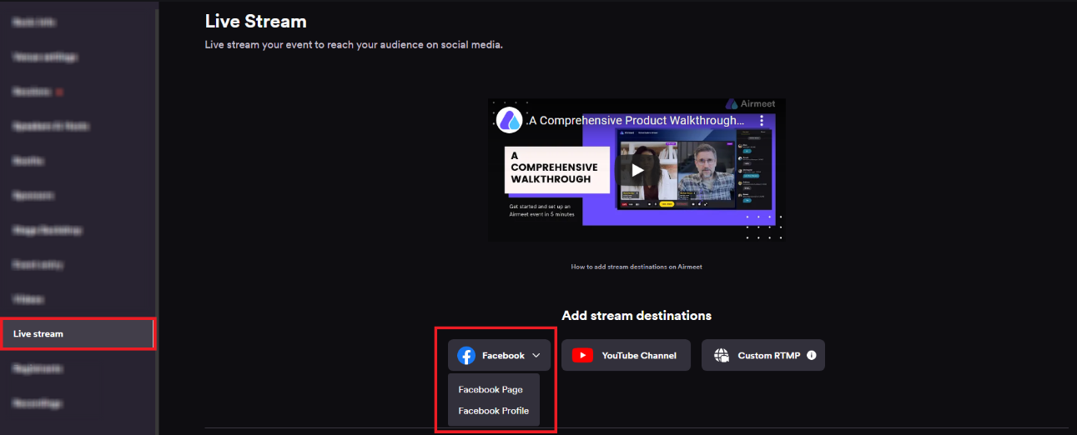
Task: Click the Custom RTMP globe icon
Action: click(722, 356)
